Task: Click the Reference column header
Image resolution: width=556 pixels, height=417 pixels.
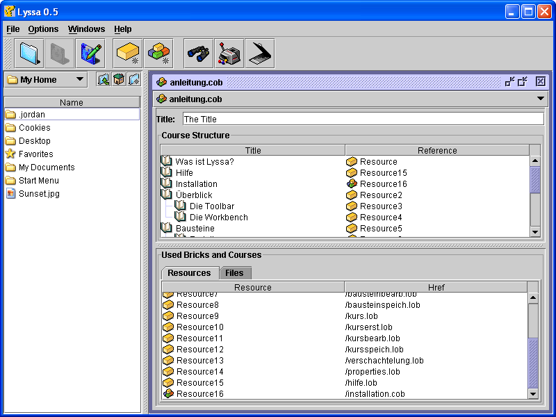Action: (437, 150)
